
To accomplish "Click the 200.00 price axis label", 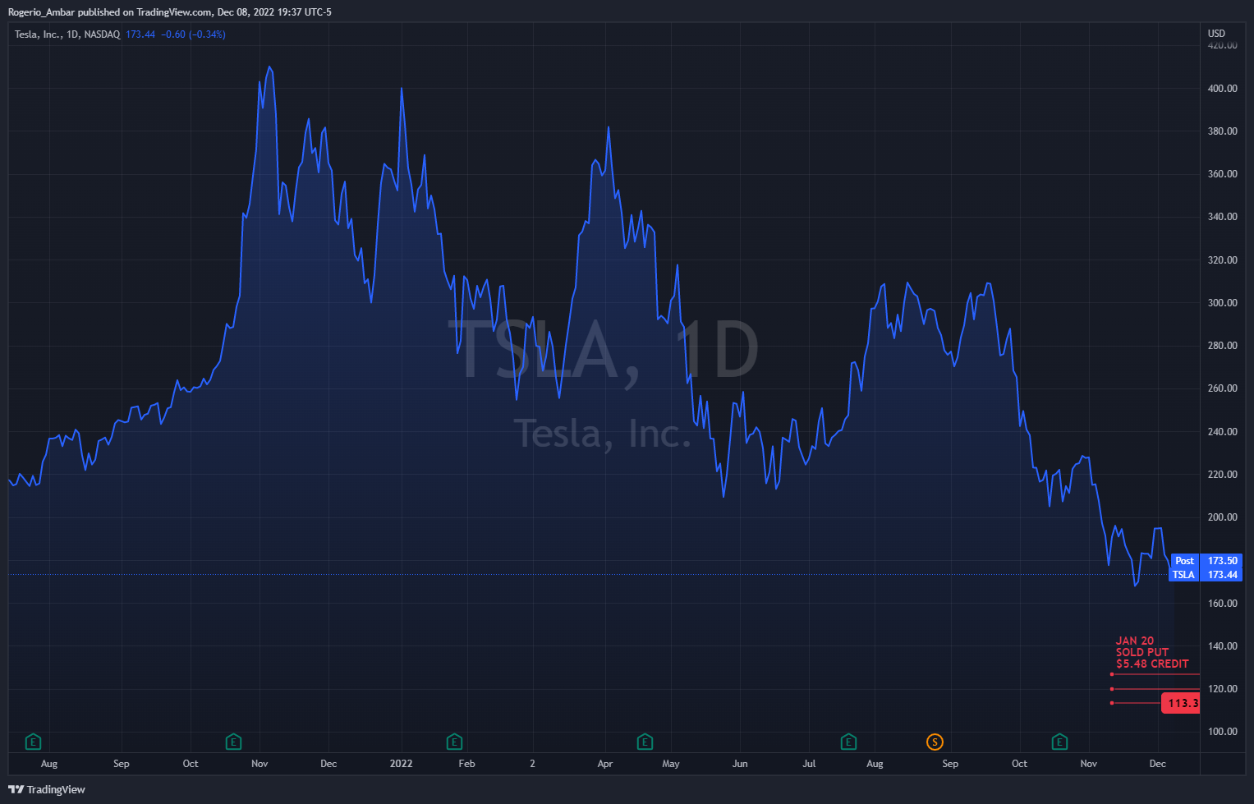I will click(1222, 517).
